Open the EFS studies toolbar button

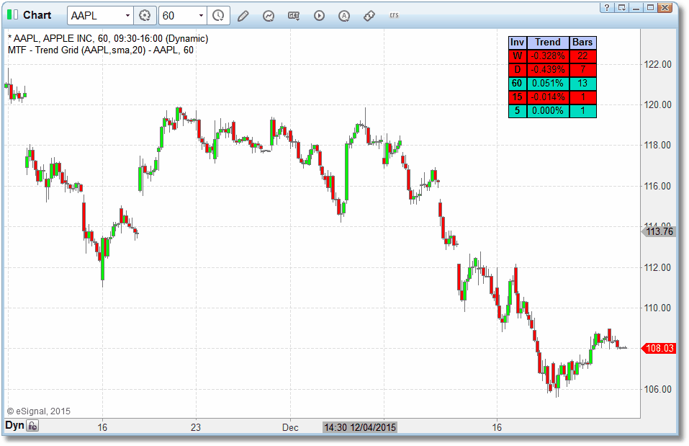394,15
